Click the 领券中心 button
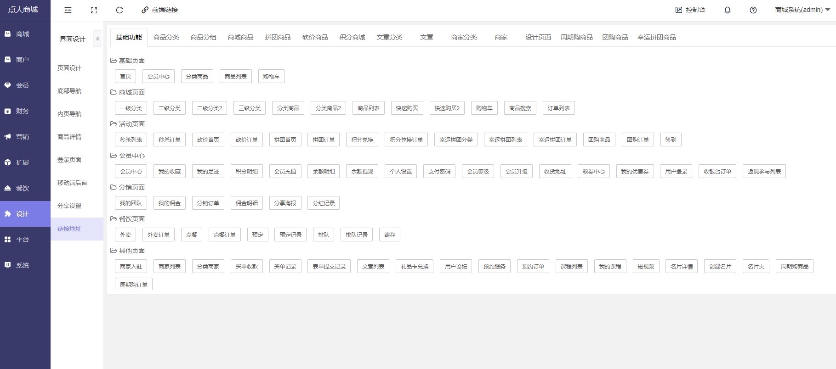 pyautogui.click(x=594, y=171)
